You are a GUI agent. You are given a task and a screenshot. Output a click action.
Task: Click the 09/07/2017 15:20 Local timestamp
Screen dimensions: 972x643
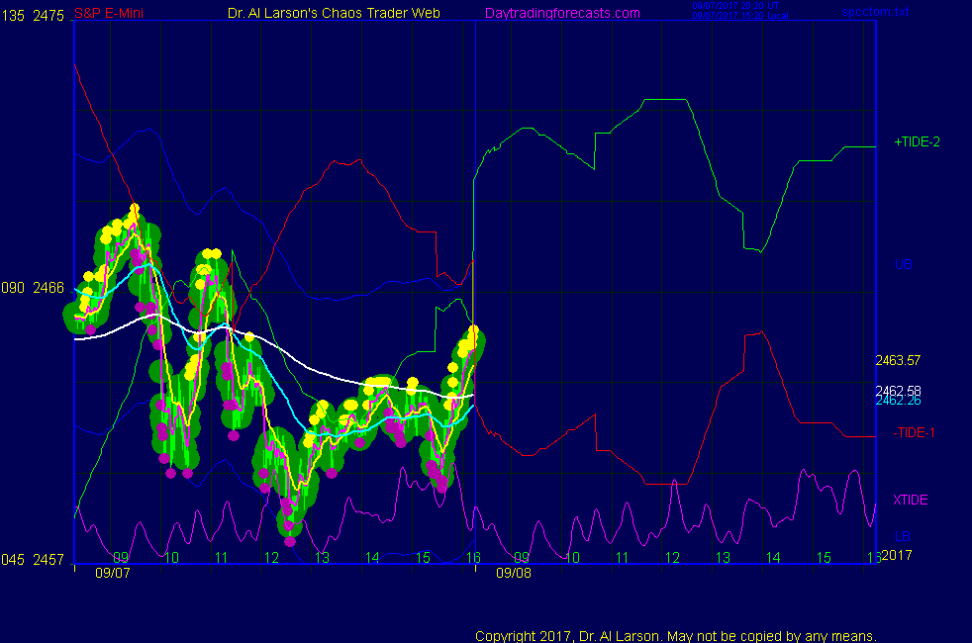point(740,16)
